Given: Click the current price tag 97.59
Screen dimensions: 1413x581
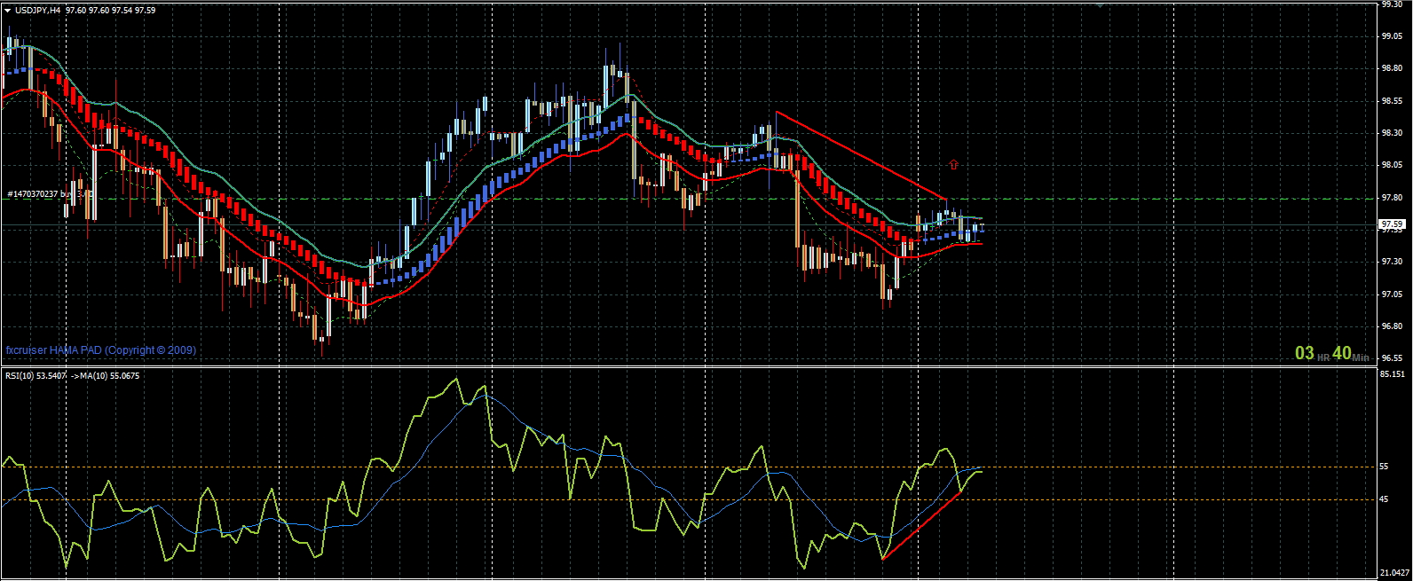Looking at the screenshot, I should coord(1391,224).
